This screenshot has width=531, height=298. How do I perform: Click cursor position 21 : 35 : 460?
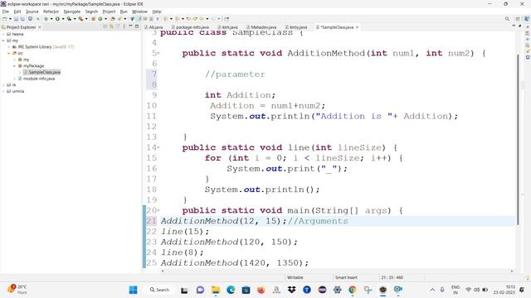(x=392, y=277)
